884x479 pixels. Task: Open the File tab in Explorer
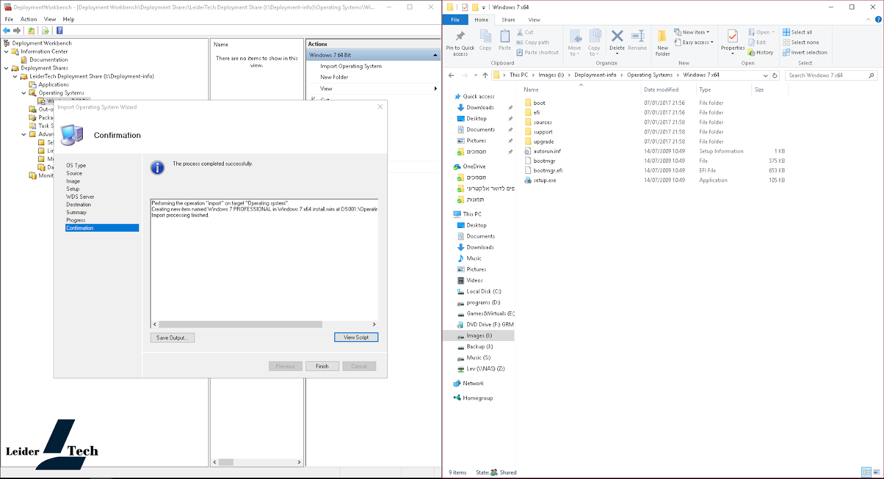(x=455, y=20)
